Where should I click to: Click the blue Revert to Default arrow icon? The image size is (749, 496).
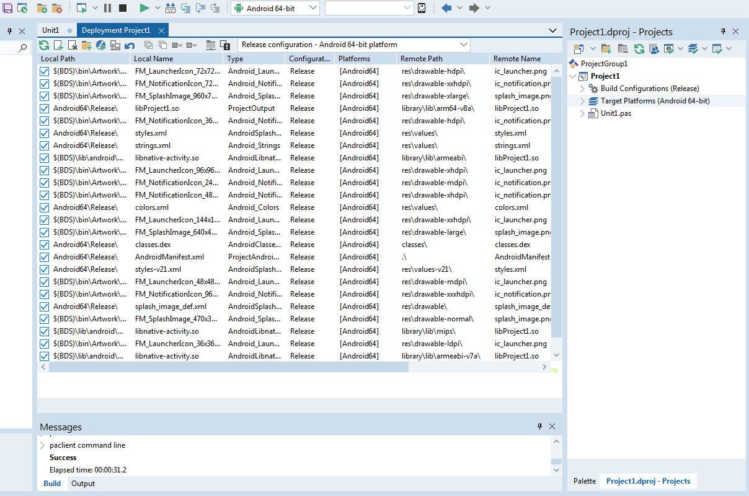pyautogui.click(x=130, y=45)
